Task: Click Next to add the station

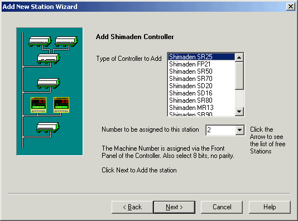Action: coord(174,207)
